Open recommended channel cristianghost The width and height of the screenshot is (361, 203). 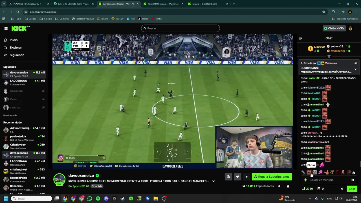24,171
